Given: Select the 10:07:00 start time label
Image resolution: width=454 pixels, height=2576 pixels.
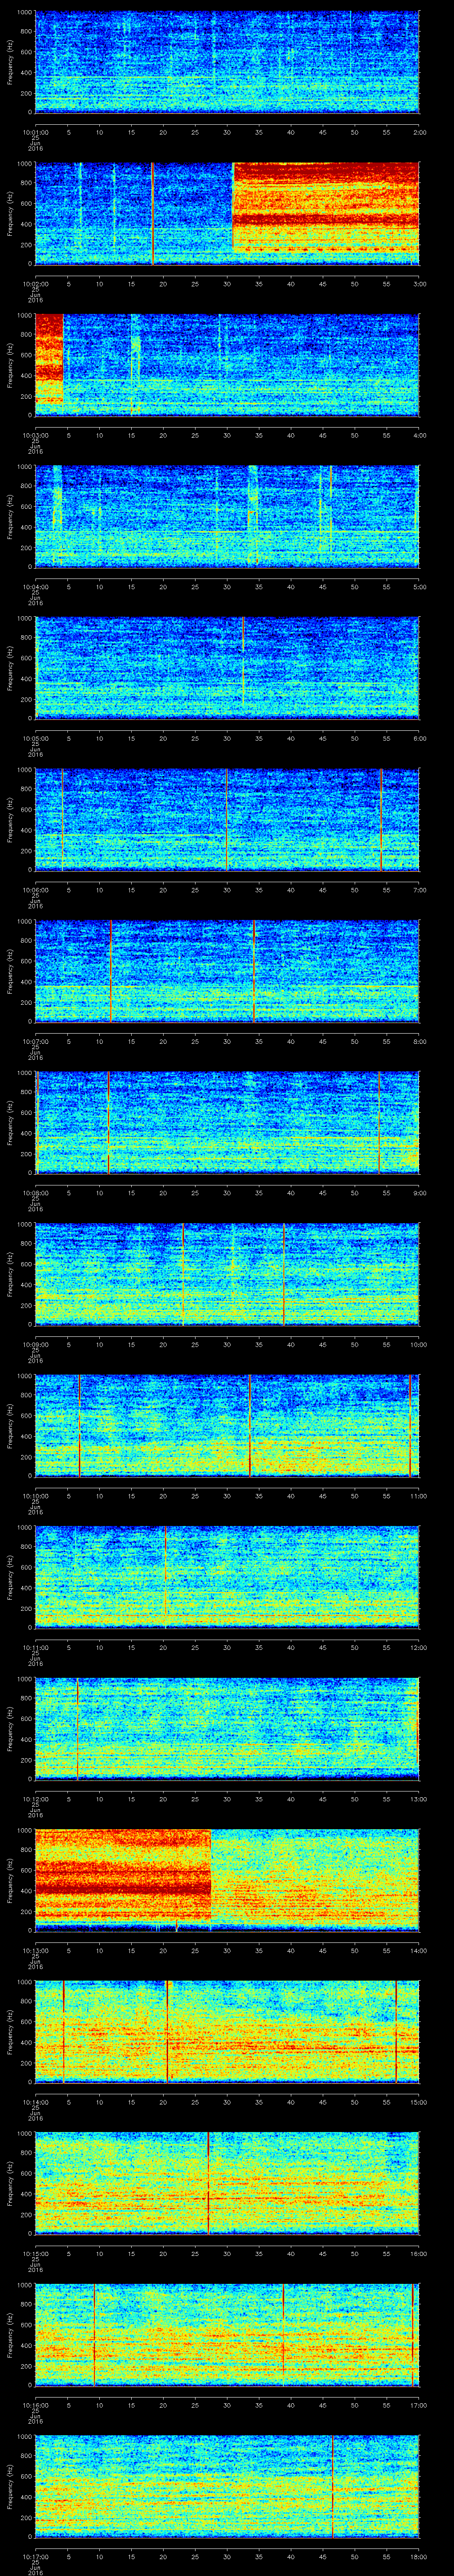Looking at the screenshot, I should [x=35, y=1041].
